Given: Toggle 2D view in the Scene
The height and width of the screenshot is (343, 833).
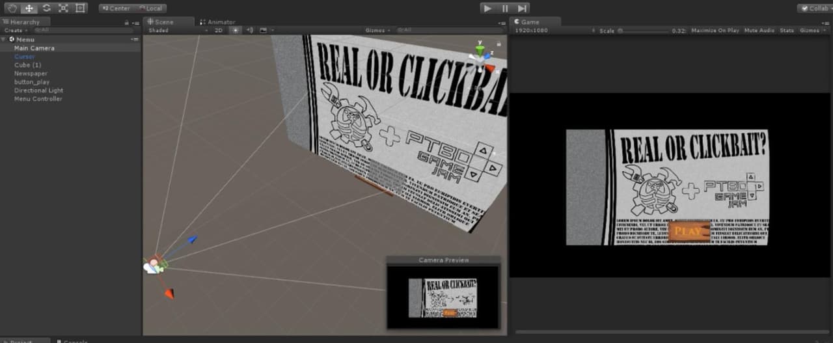Looking at the screenshot, I should pos(219,30).
